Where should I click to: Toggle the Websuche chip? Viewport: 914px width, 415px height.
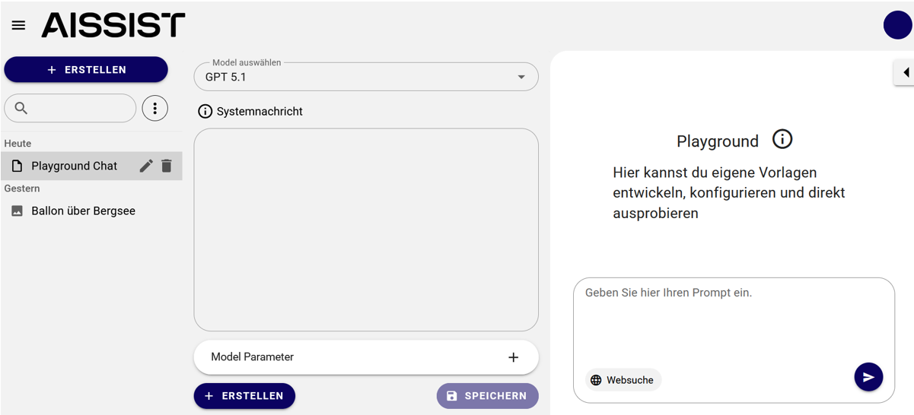[623, 380]
